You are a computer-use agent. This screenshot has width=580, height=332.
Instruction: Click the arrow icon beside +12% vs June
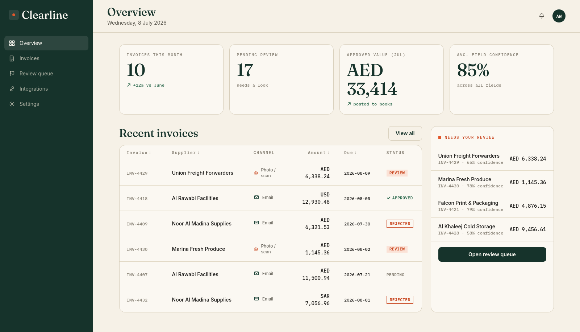(129, 85)
